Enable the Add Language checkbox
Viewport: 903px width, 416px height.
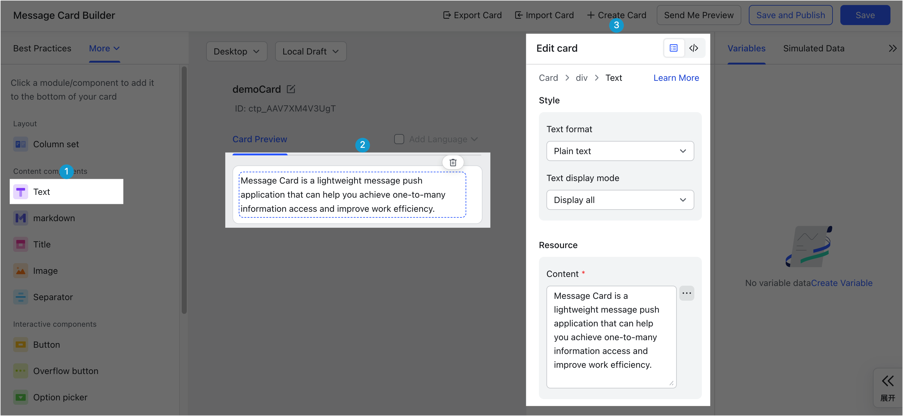pyautogui.click(x=399, y=139)
